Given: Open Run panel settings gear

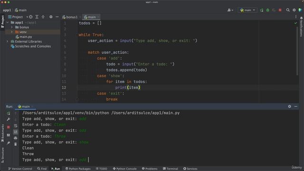Looking at the screenshot, I should tap(289, 106).
